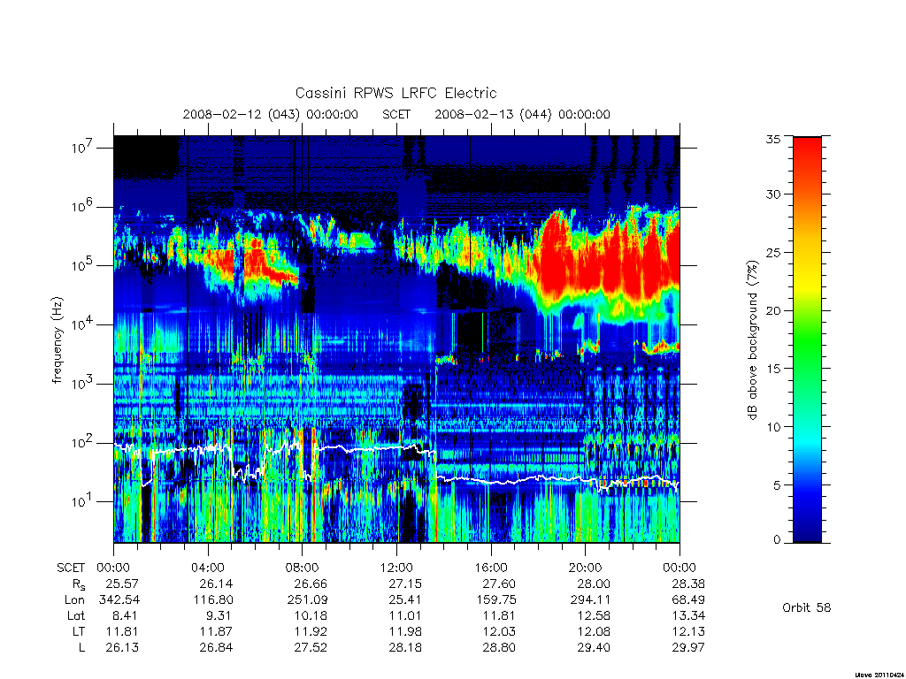Image resolution: width=906 pixels, height=679 pixels.
Task: Click the 10^1 frequency axis tick label
Action: [82, 501]
